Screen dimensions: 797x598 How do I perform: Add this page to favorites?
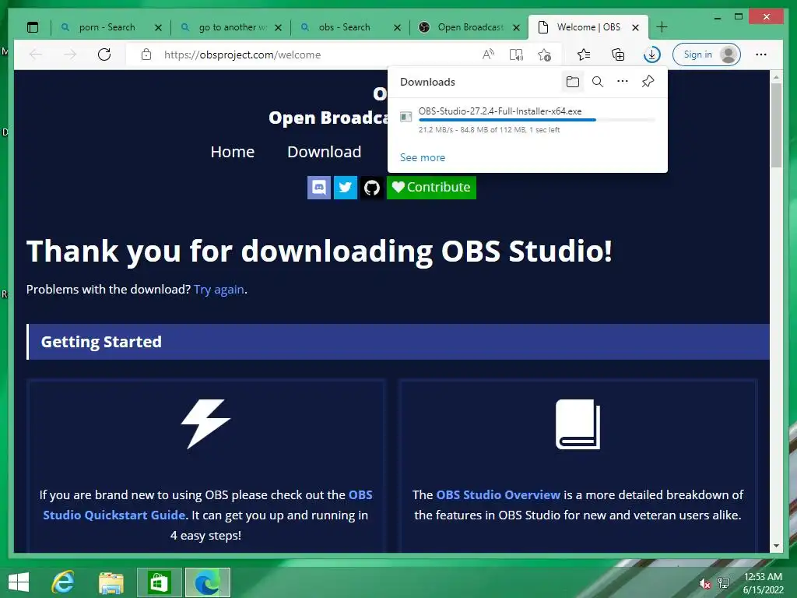pyautogui.click(x=544, y=55)
